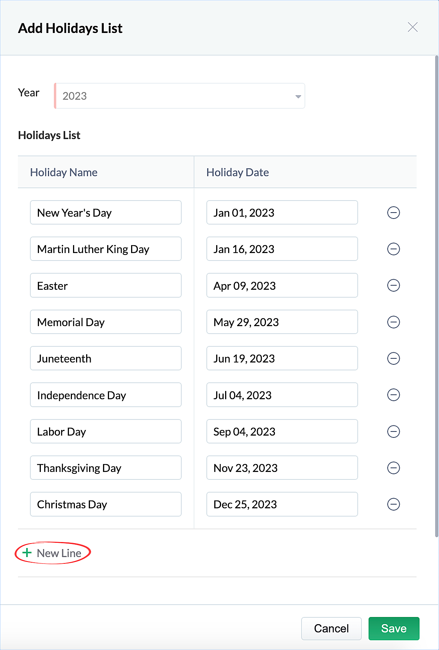Screen dimensions: 439x650
Task: Open the Year dropdown showing 2023
Action: [x=180, y=96]
